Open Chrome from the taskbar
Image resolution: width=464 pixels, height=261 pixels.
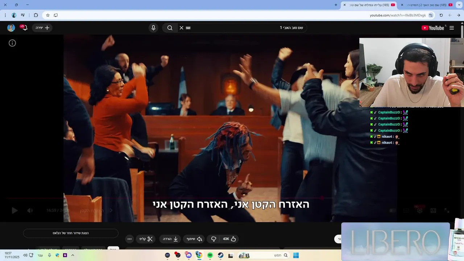199,255
